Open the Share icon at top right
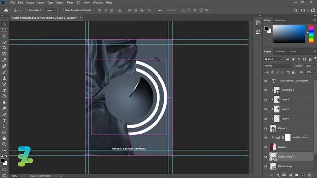 [x=313, y=10]
